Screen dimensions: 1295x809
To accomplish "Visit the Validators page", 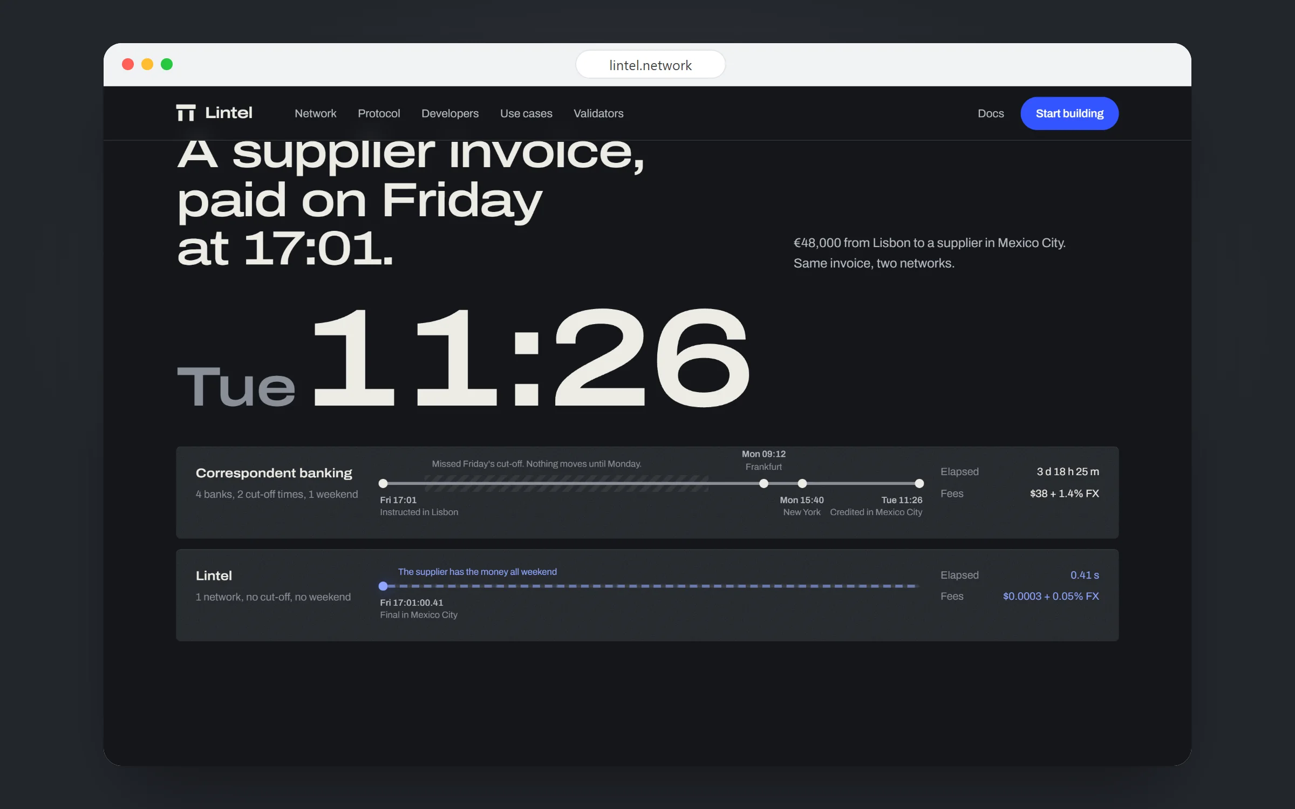I will 598,113.
